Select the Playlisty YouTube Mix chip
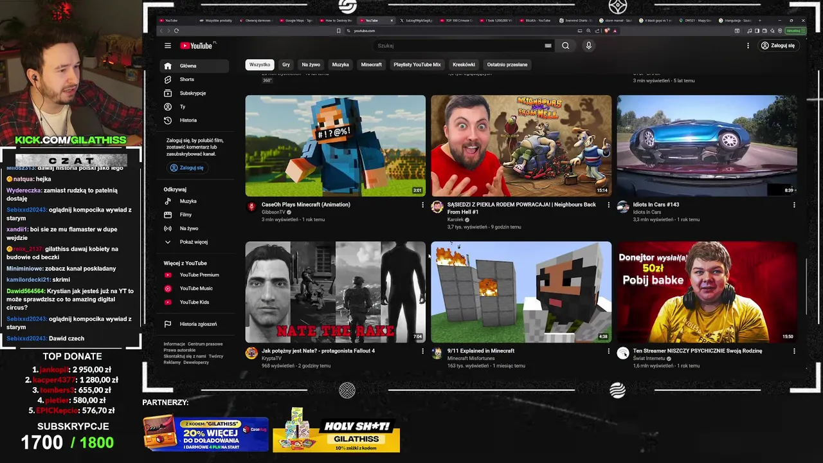This screenshot has width=823, height=463. (x=417, y=64)
